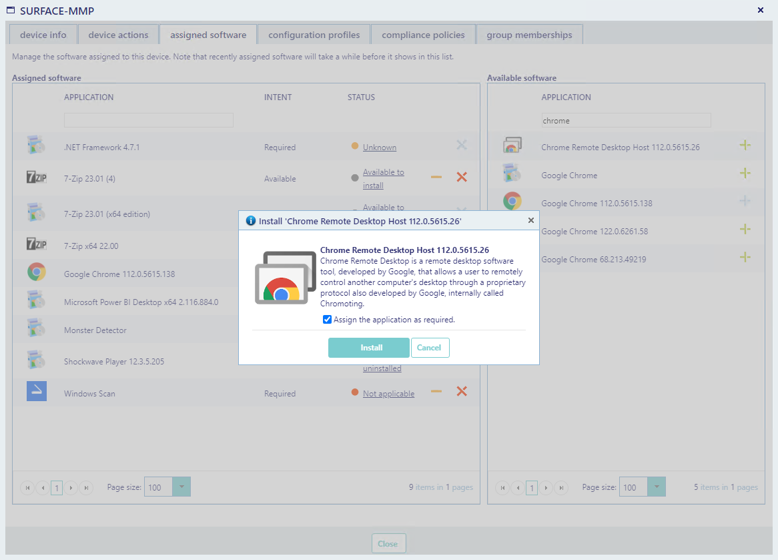The height and width of the screenshot is (560, 778).
Task: Click the 'Not applicable' status link
Action: pyautogui.click(x=388, y=394)
